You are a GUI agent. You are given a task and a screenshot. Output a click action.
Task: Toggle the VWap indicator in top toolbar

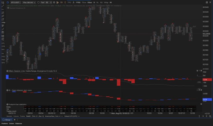pyautogui.click(x=106, y=2)
